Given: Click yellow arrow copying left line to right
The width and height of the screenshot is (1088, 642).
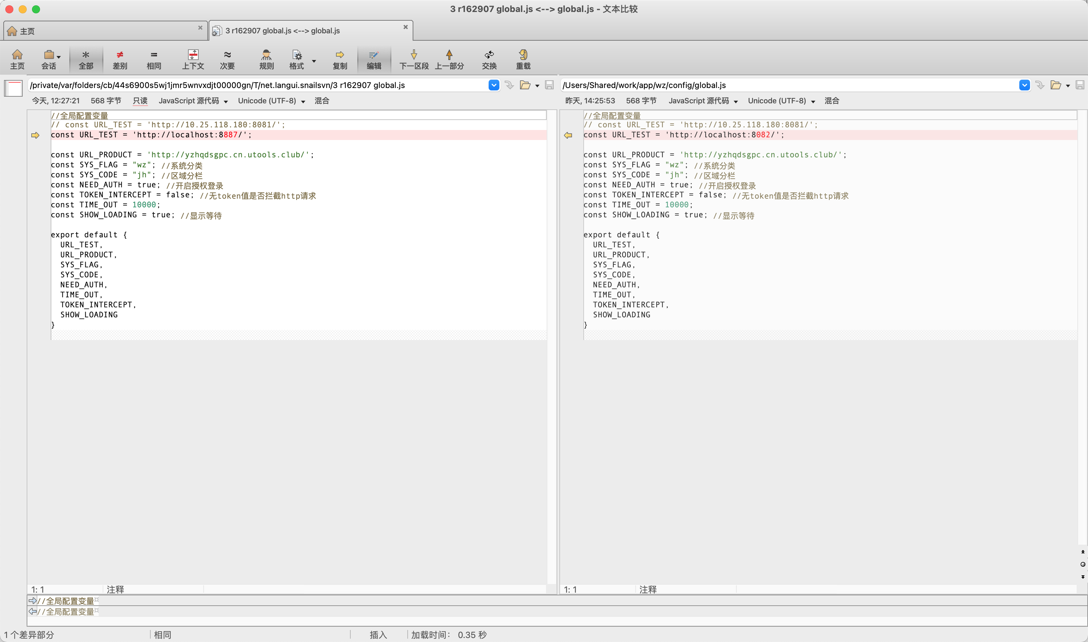Looking at the screenshot, I should (x=35, y=135).
